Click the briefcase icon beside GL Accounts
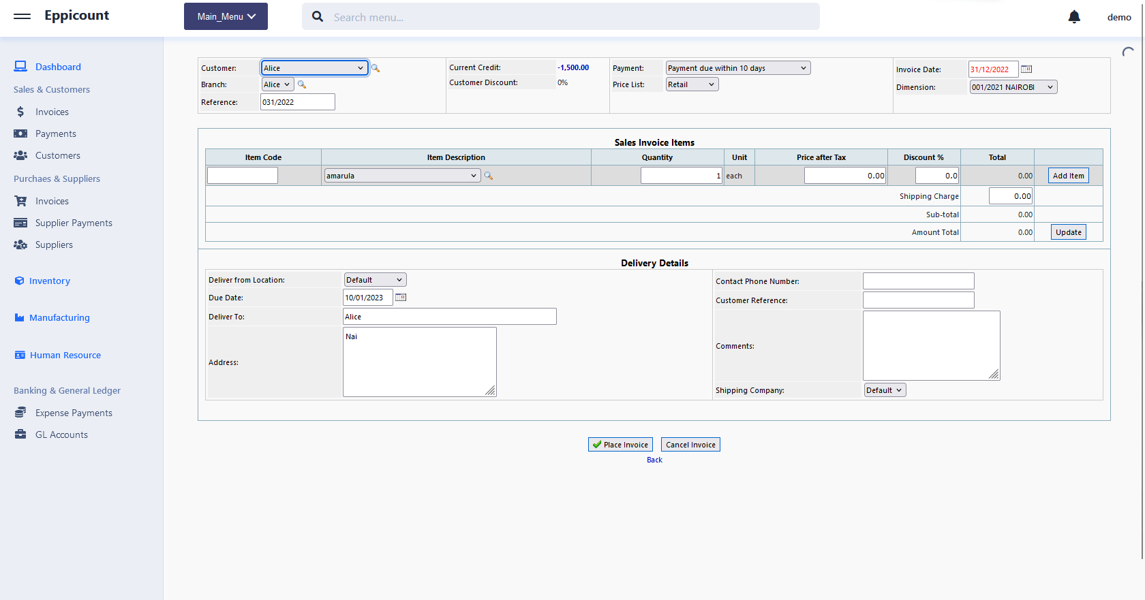Viewport: 1145px width, 600px height. (x=20, y=435)
